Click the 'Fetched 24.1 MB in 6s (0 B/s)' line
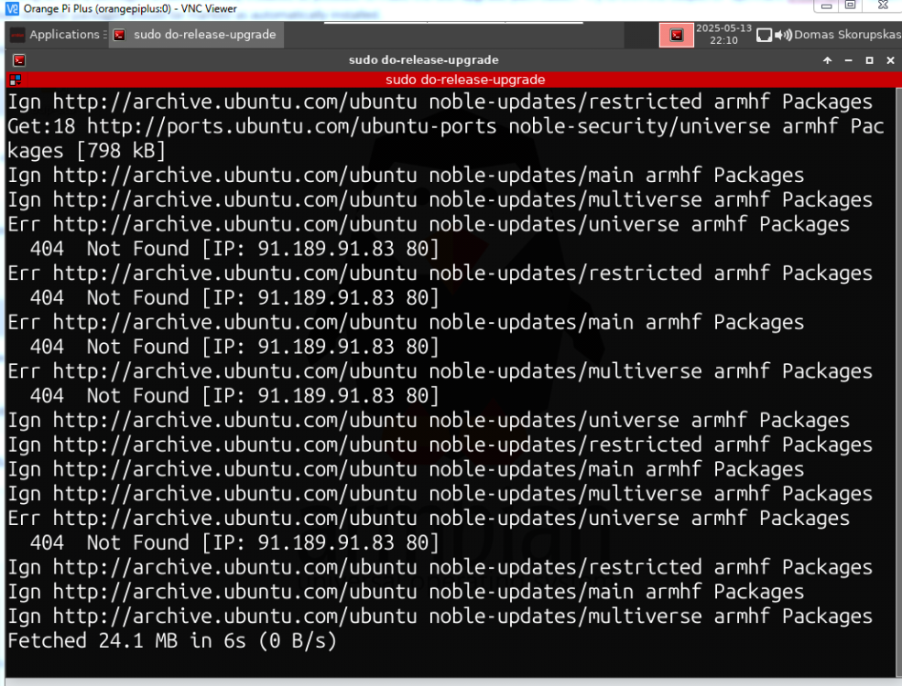902x686 pixels. point(172,640)
